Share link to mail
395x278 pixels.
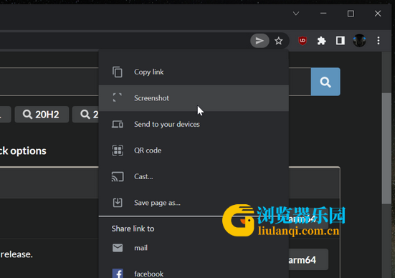[x=194, y=248]
